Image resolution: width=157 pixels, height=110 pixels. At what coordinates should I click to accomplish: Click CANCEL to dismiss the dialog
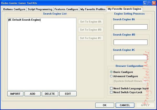(125, 105)
